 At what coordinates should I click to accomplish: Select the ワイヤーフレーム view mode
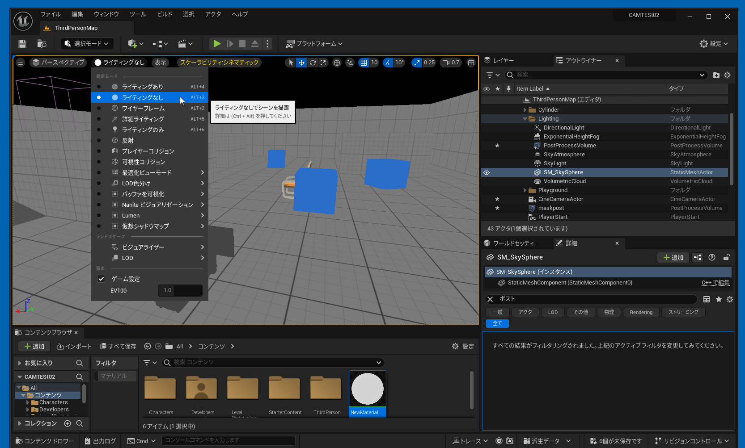(143, 108)
